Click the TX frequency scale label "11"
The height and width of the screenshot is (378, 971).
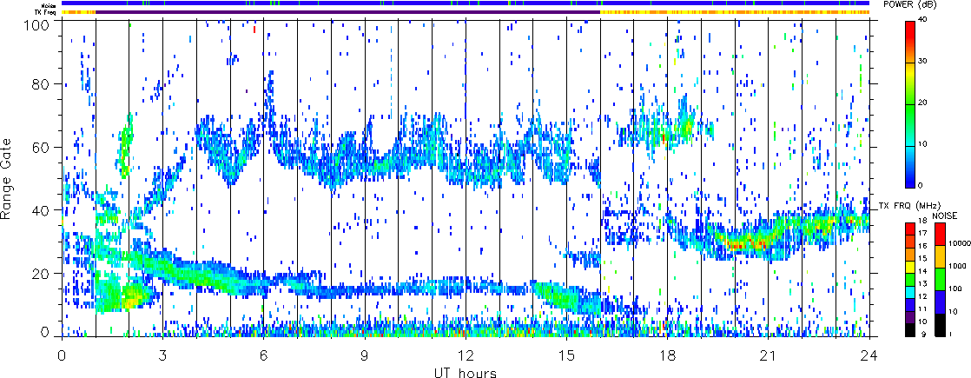click(x=922, y=308)
